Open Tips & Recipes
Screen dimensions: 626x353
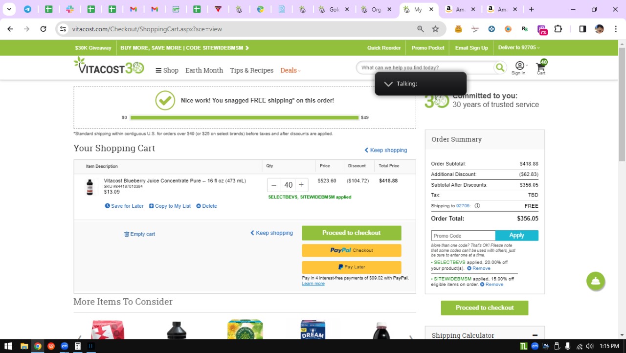pos(251,70)
